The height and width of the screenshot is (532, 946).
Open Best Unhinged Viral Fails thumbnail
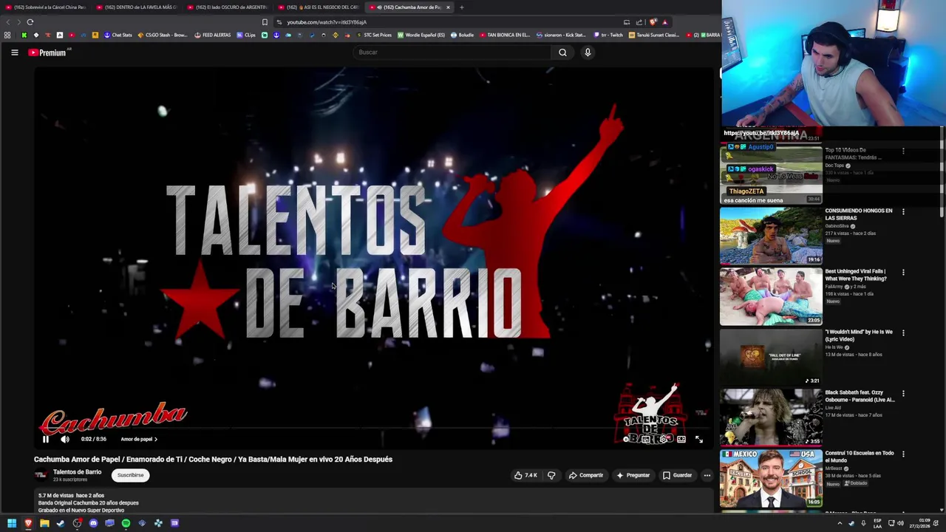point(771,296)
